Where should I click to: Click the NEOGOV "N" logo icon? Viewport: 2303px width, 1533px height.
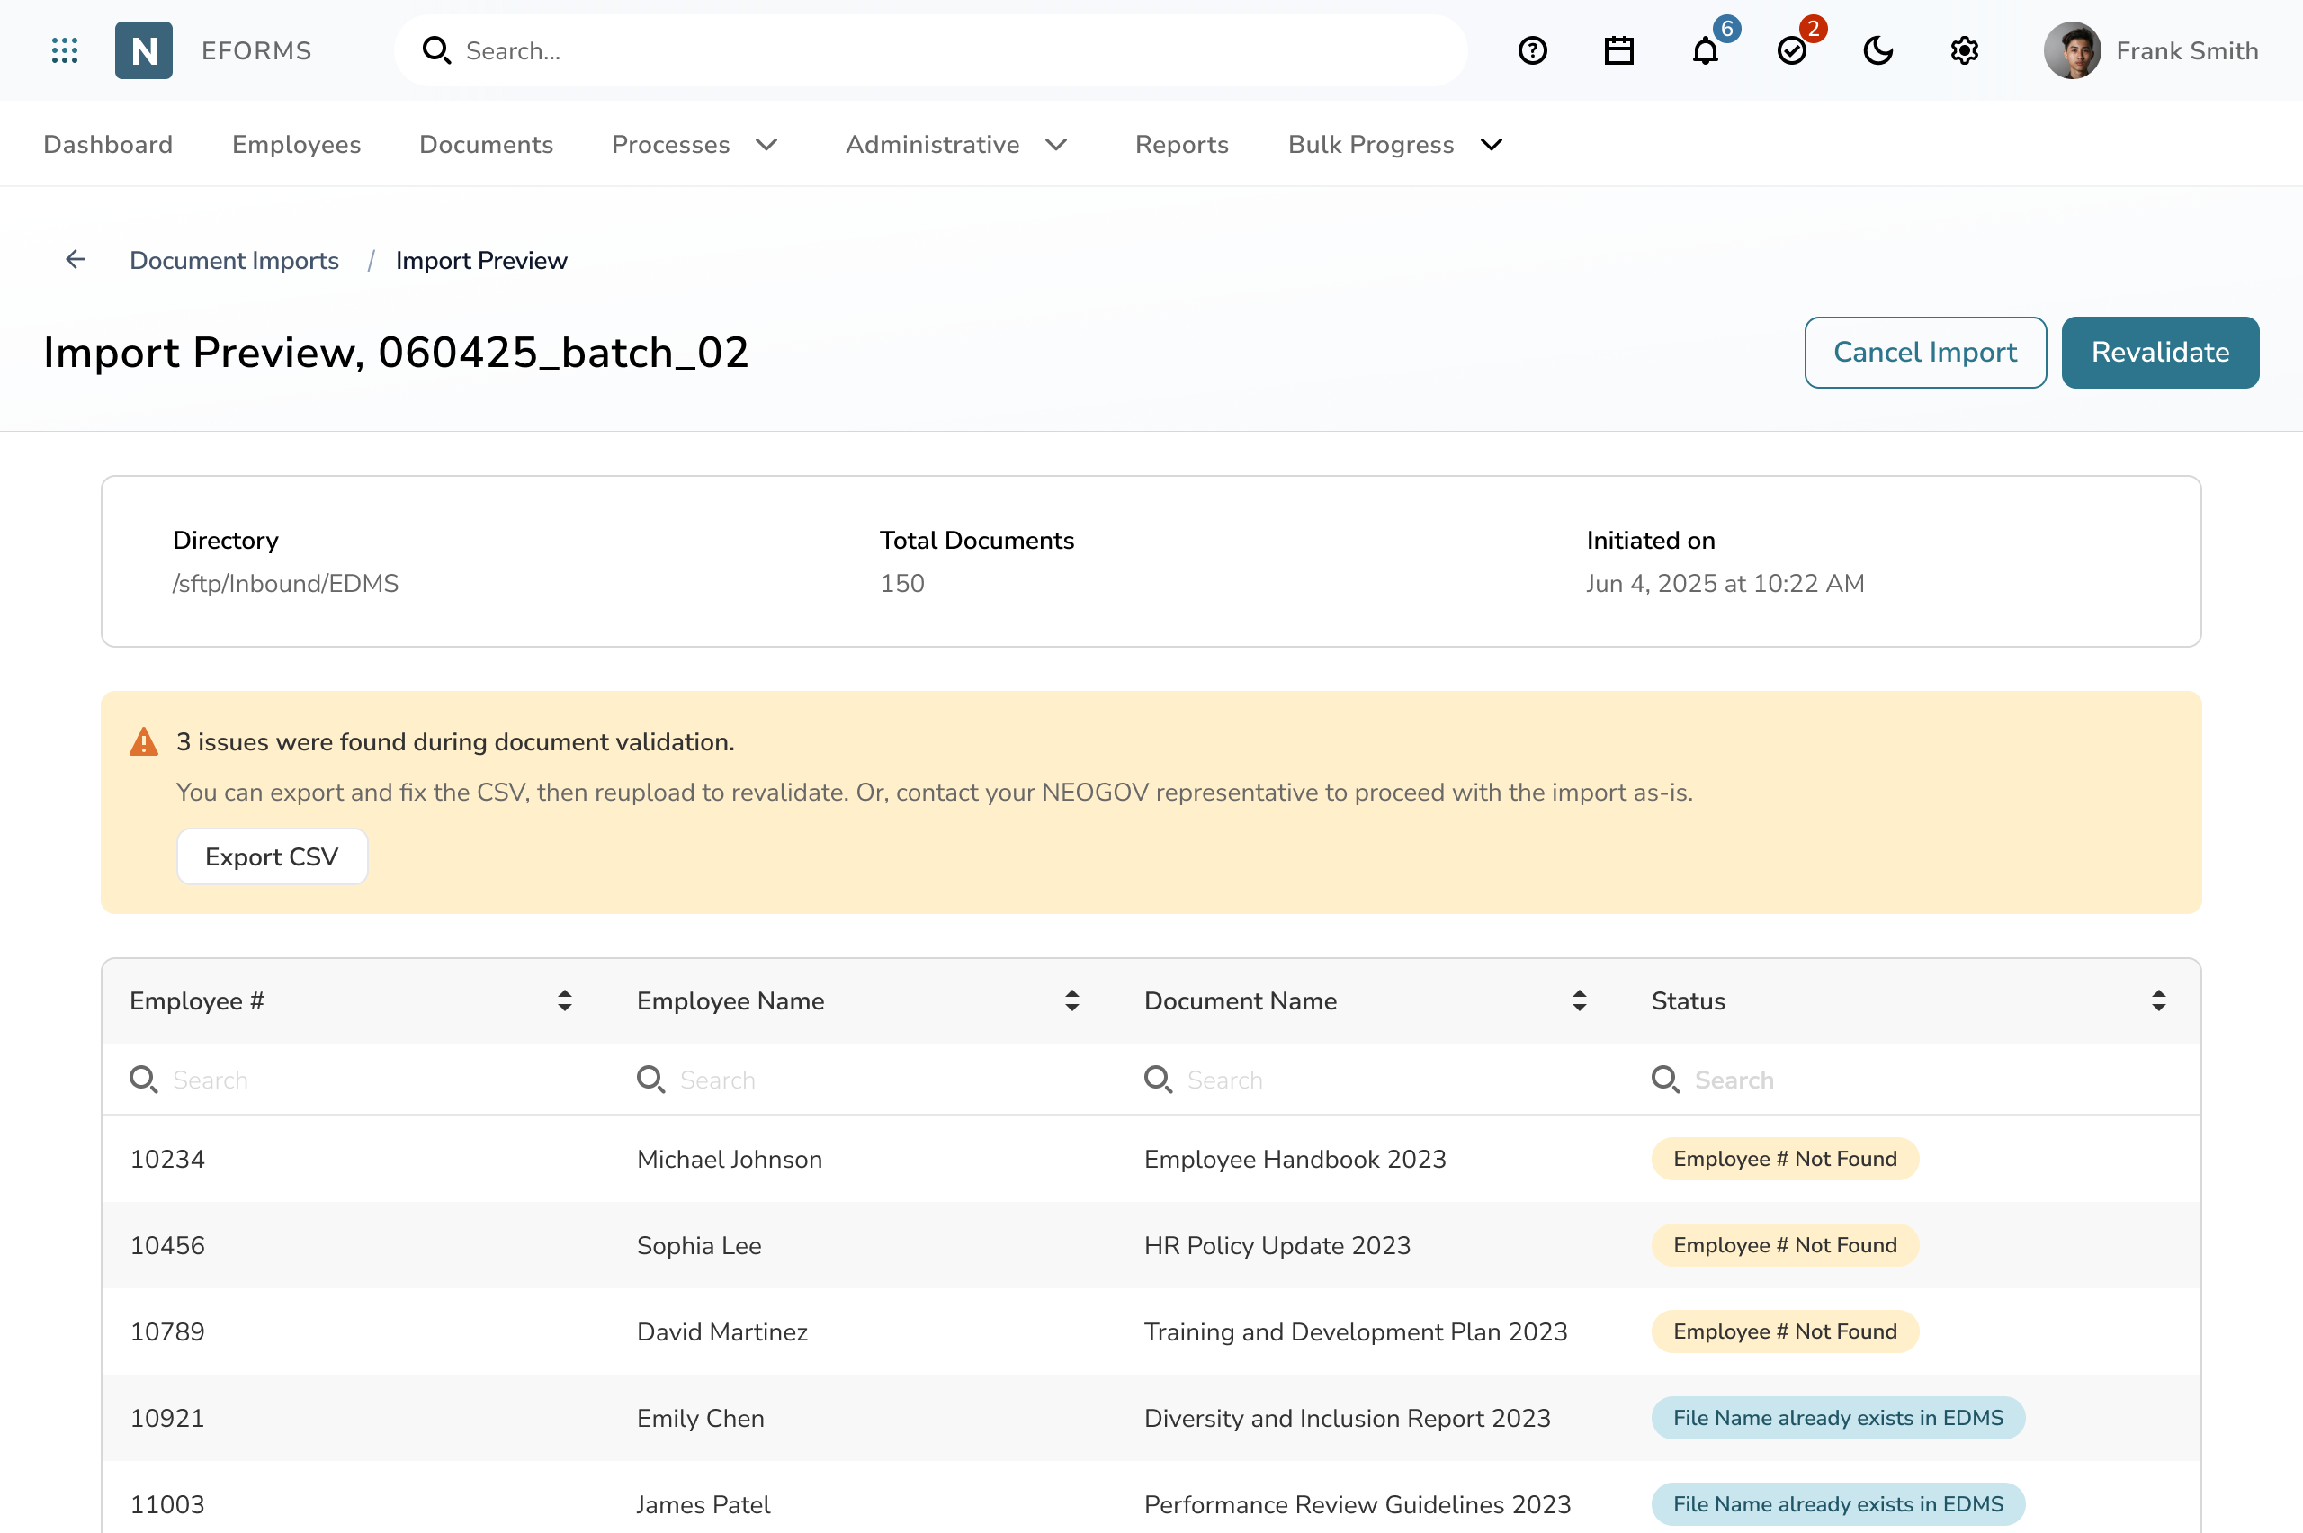pyautogui.click(x=144, y=49)
